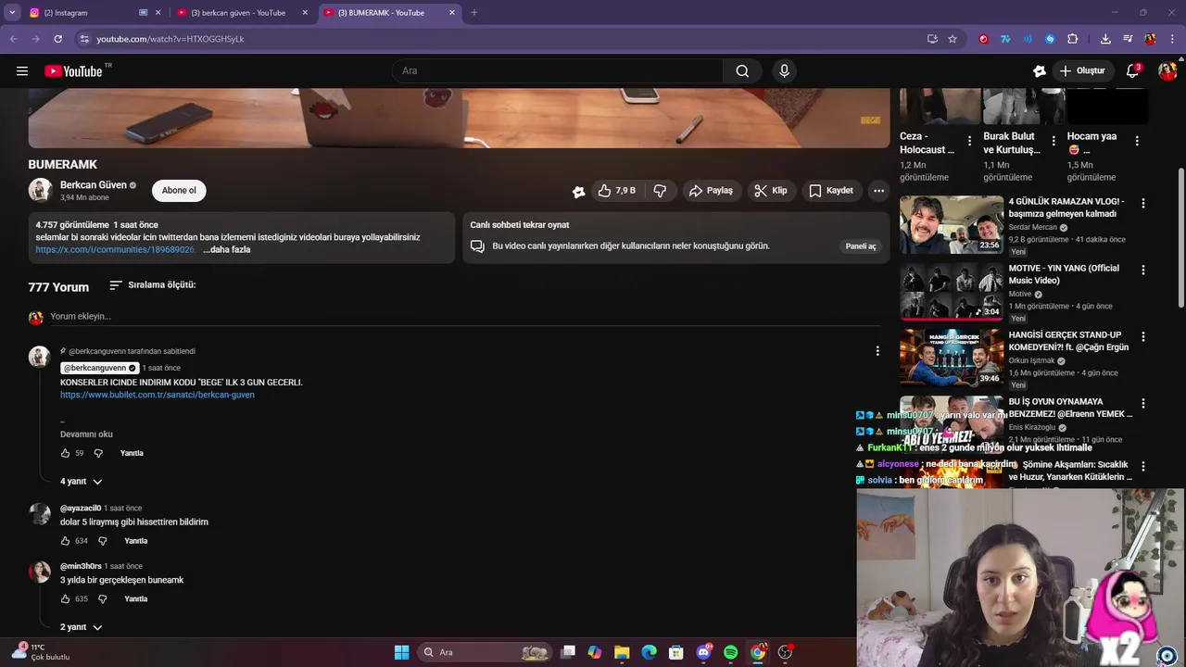Image resolution: width=1186 pixels, height=667 pixels.
Task: Open OBS Studio from the taskbar
Action: pos(786,652)
